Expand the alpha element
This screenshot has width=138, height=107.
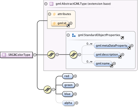click(77, 103)
